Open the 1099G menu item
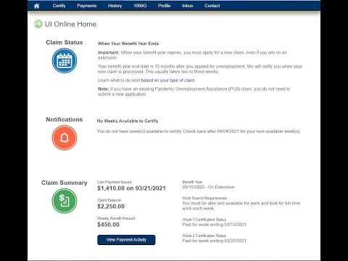 (x=140, y=6)
